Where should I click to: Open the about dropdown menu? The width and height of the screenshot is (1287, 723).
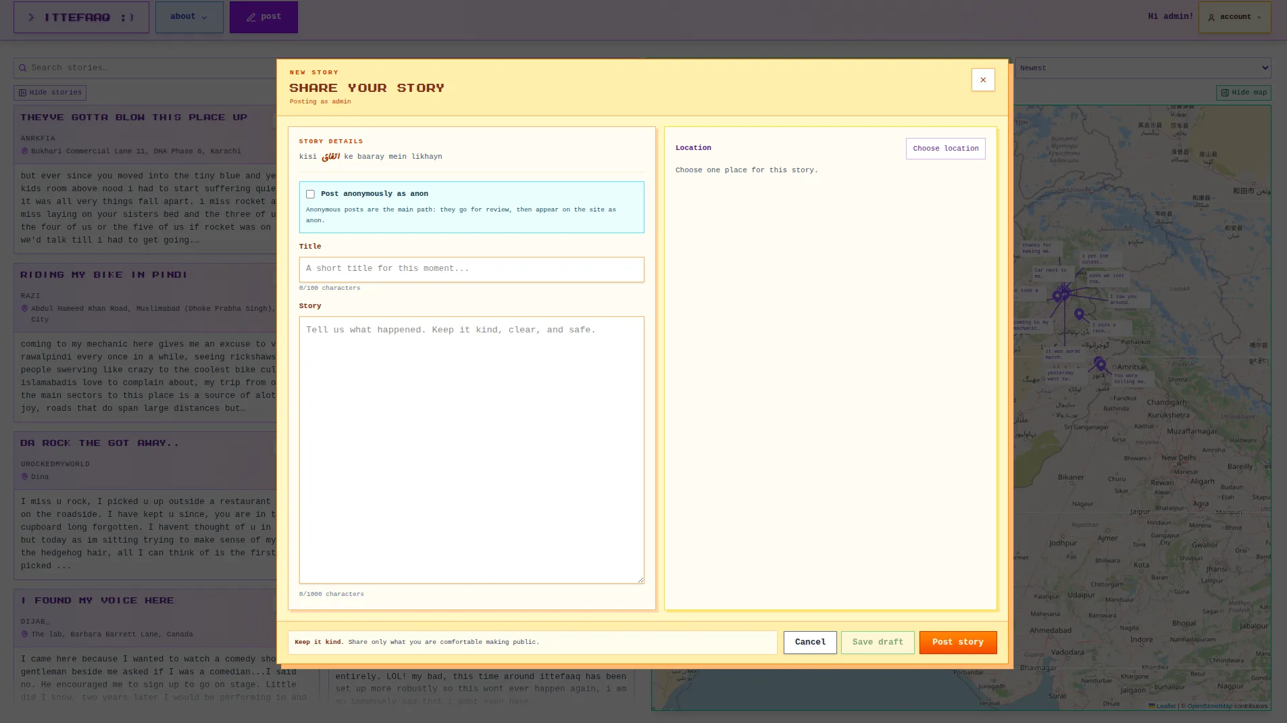click(x=189, y=17)
